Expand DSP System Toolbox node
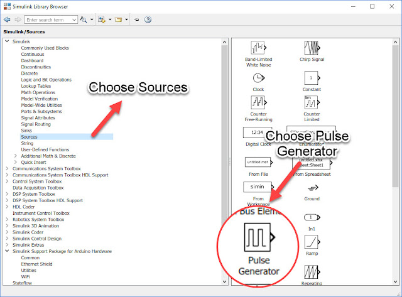 click(7, 194)
